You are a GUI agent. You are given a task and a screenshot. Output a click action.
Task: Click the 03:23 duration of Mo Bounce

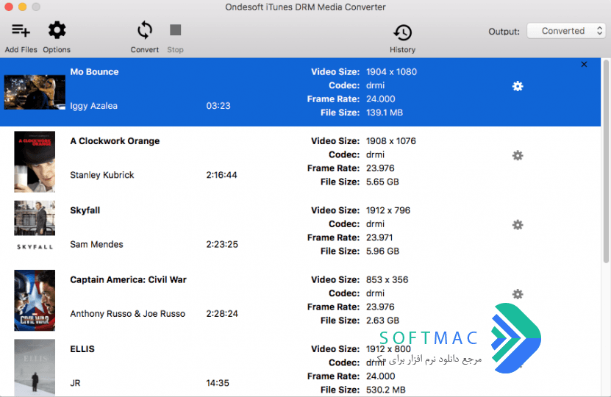[218, 106]
